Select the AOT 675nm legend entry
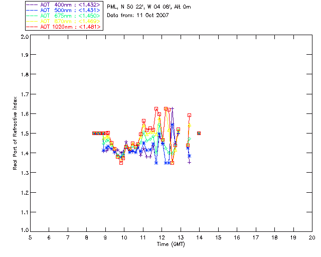The width and height of the screenshot is (321, 257). click(x=63, y=16)
